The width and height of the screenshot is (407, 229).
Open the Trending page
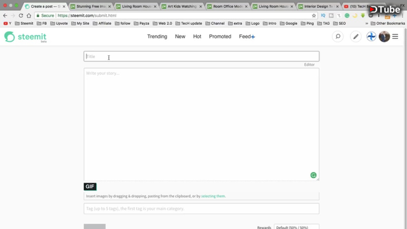(x=157, y=37)
